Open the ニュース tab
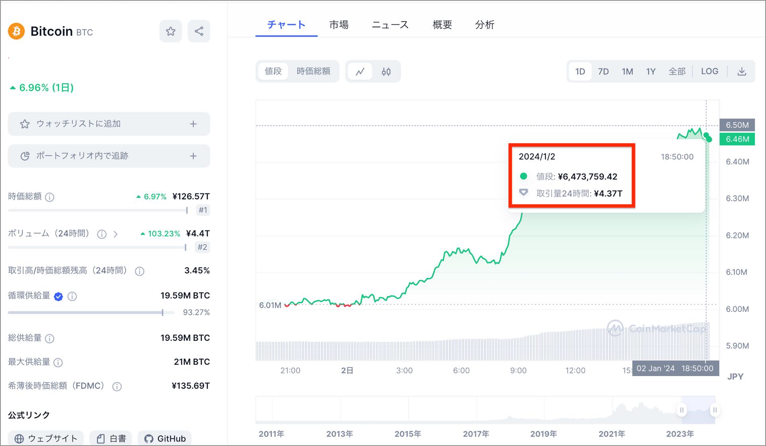The height and width of the screenshot is (446, 766). 390,25
